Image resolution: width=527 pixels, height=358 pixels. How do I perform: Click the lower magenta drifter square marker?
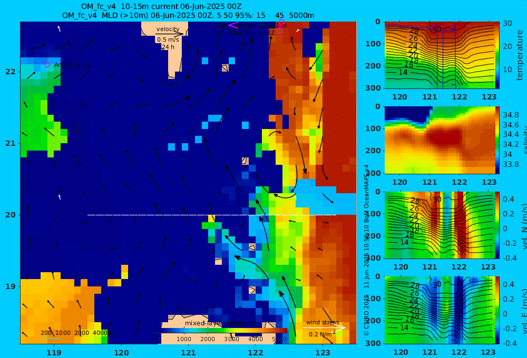(x=279, y=30)
